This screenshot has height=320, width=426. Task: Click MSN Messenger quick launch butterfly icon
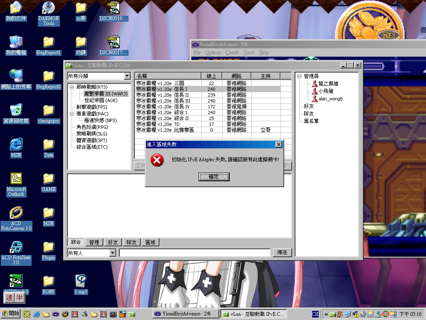(84, 314)
